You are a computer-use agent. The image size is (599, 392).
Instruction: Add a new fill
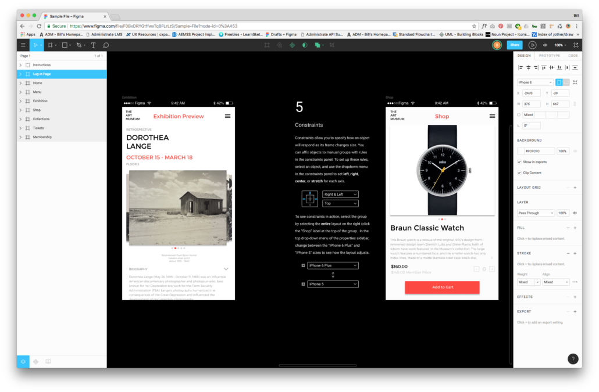click(575, 228)
